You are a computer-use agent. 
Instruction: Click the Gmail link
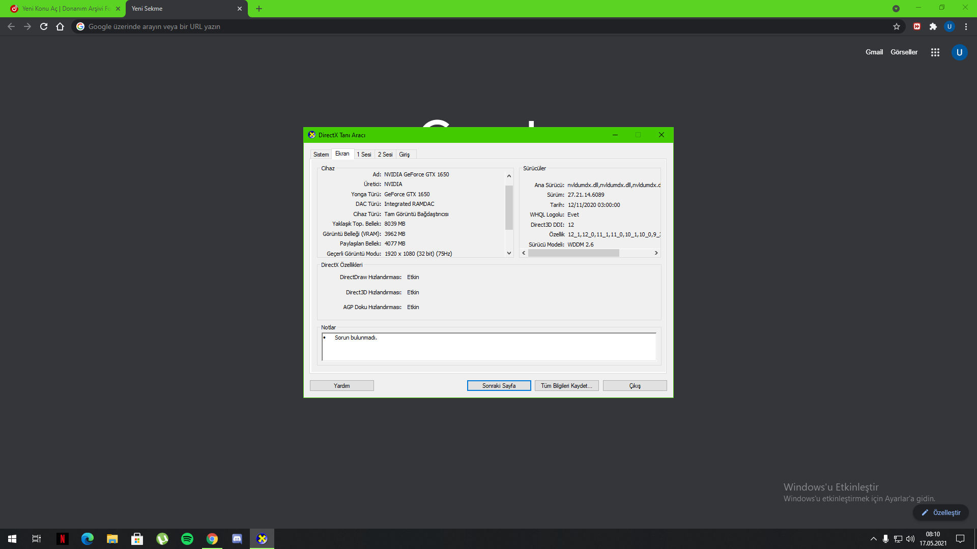(x=874, y=52)
